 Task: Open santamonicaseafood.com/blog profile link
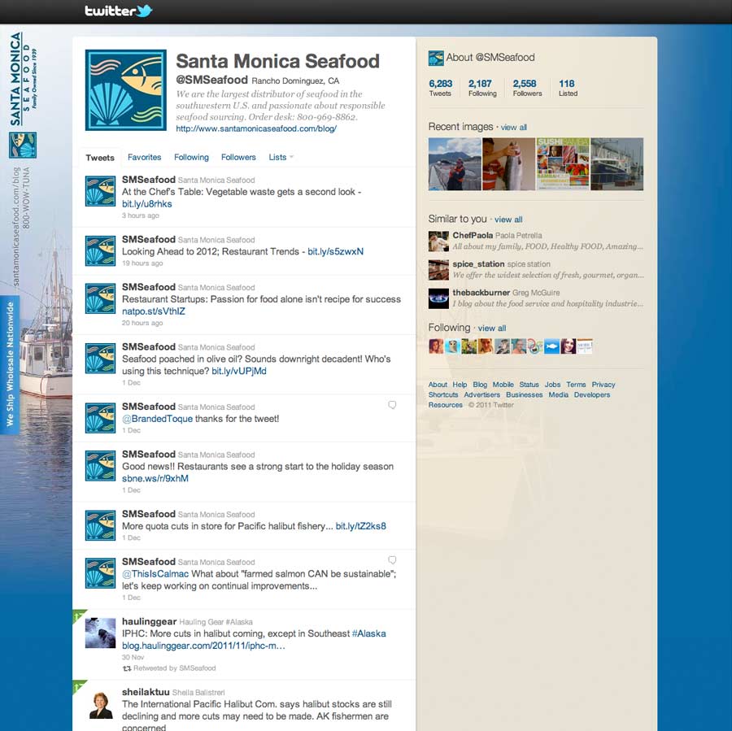pos(256,128)
